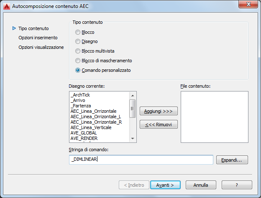The image size is (261, 198).
Task: Choose Blocco multivista option
Action: coord(78,51)
